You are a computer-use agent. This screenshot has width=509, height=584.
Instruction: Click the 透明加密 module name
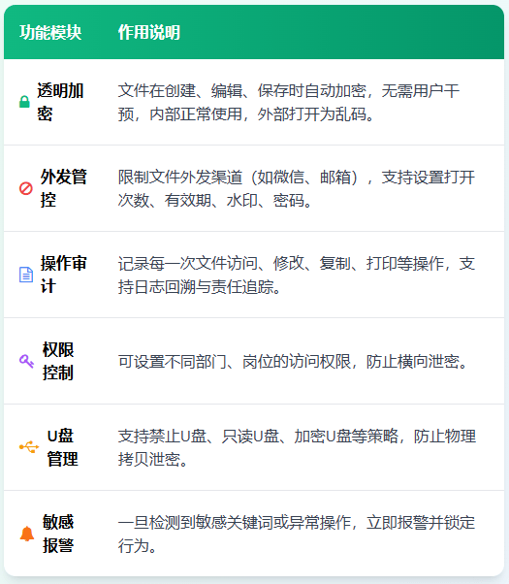click(60, 102)
